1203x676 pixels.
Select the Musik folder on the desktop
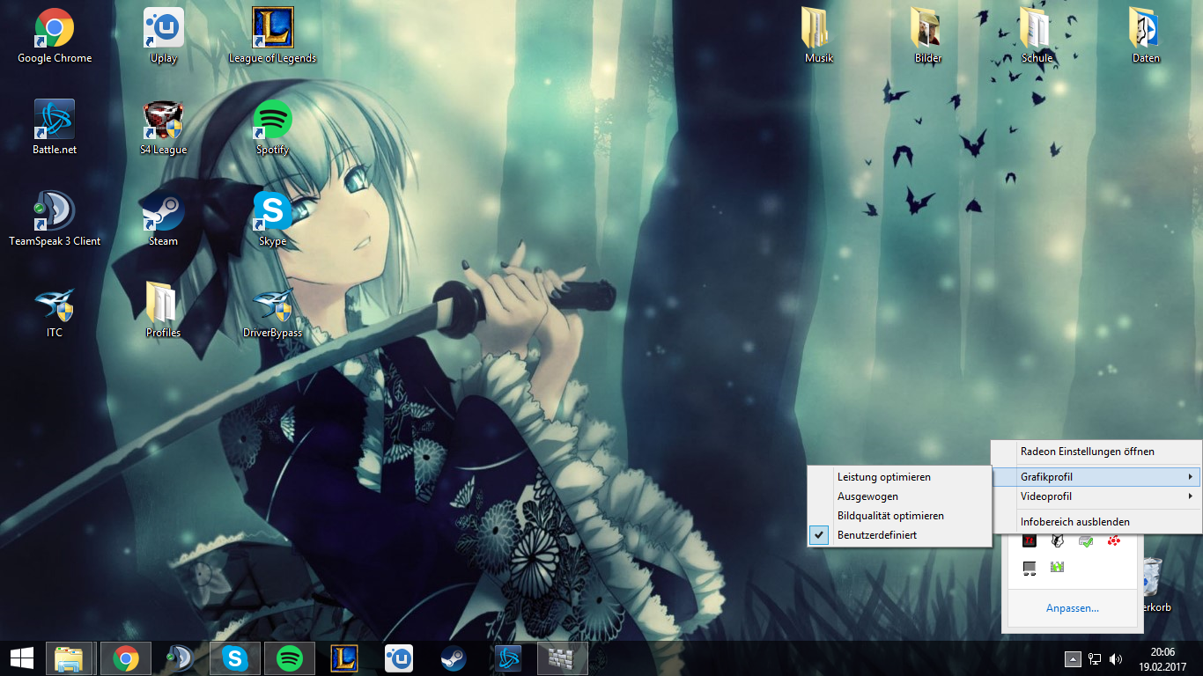[819, 35]
